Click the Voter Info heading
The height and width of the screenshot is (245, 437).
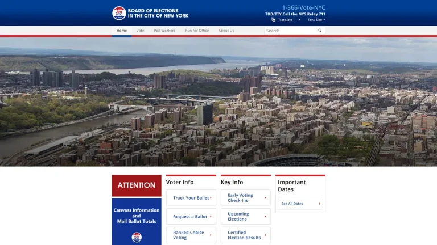[180, 182]
